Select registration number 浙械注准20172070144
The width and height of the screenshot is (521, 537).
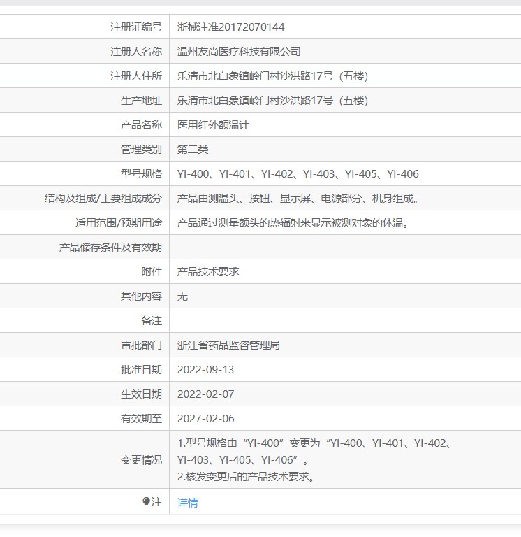pyautogui.click(x=231, y=27)
